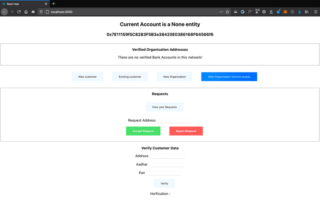320x200 pixels.
Task: Open the blue circular extension icon
Action: click(242, 12)
